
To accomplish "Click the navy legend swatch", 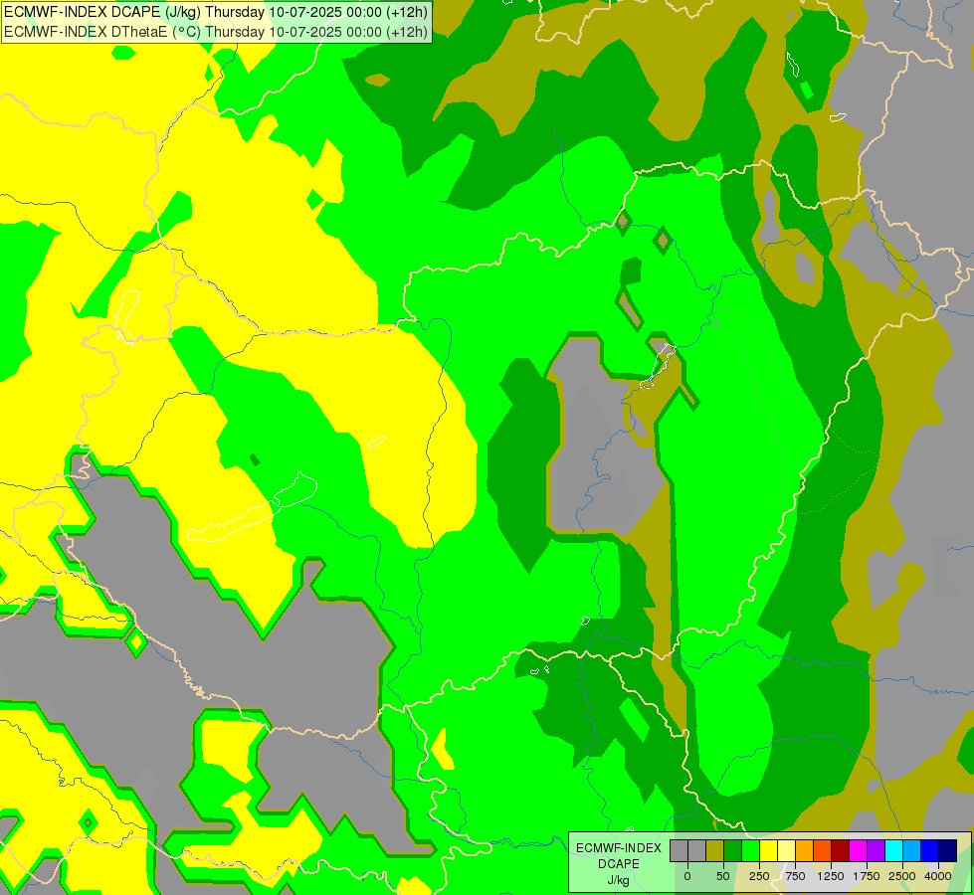I will tap(948, 850).
